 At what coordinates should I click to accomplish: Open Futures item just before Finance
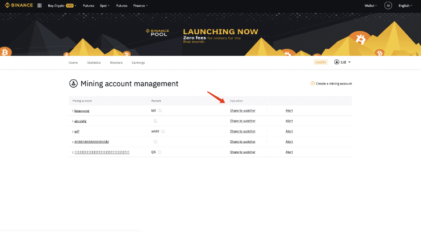121,6
